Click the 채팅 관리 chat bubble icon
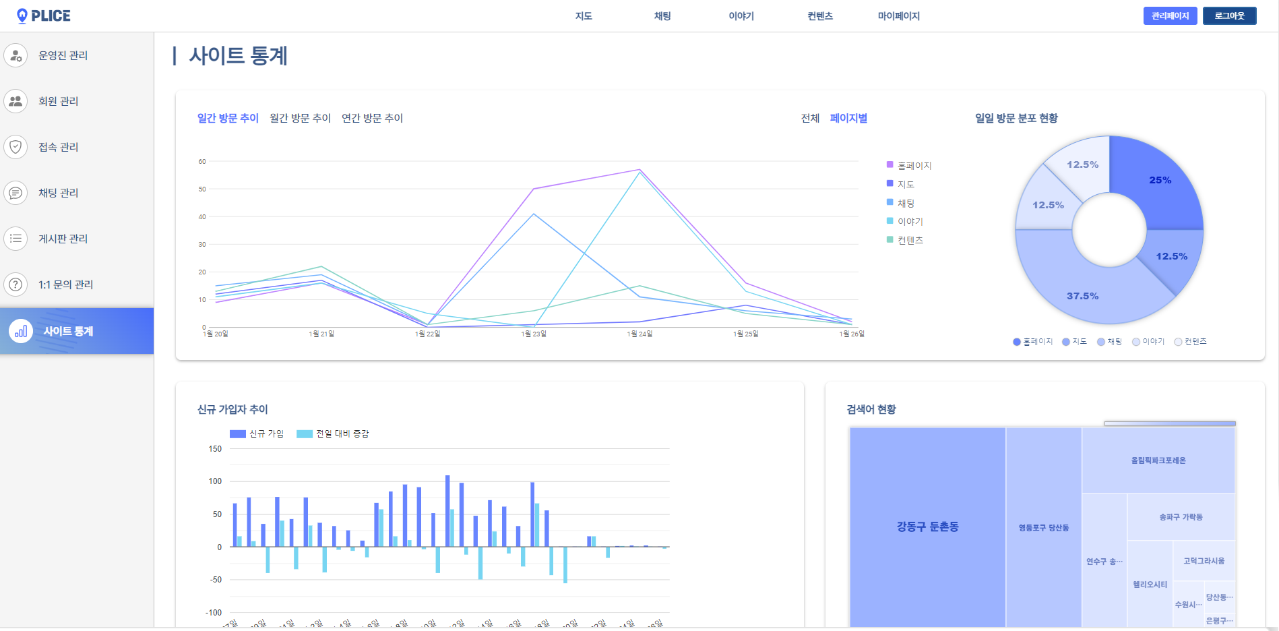This screenshot has width=1279, height=631. tap(16, 193)
